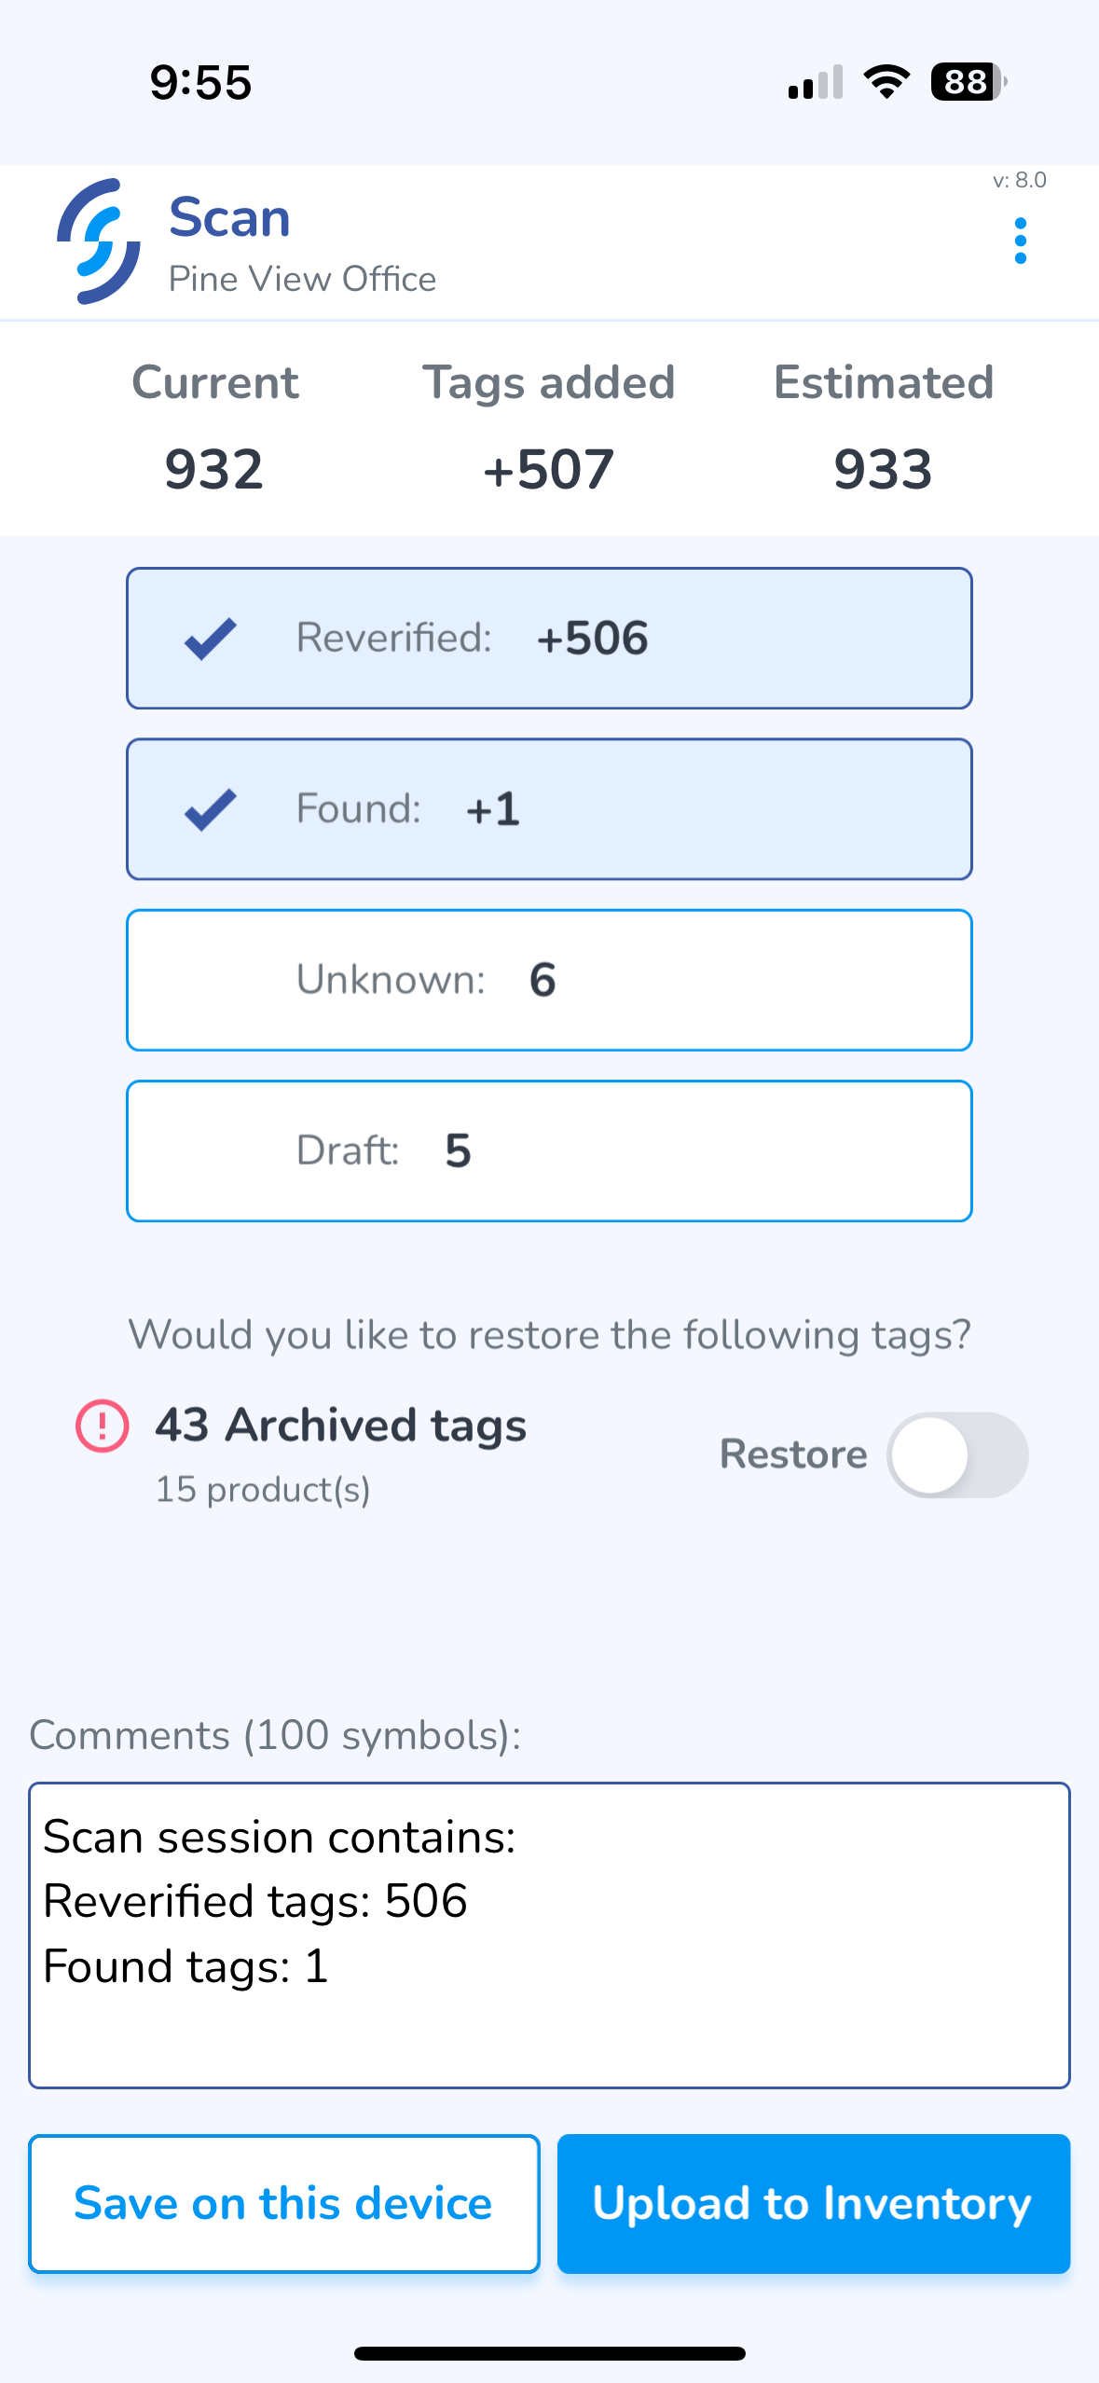Tap the Estimated 933 counter

click(883, 428)
